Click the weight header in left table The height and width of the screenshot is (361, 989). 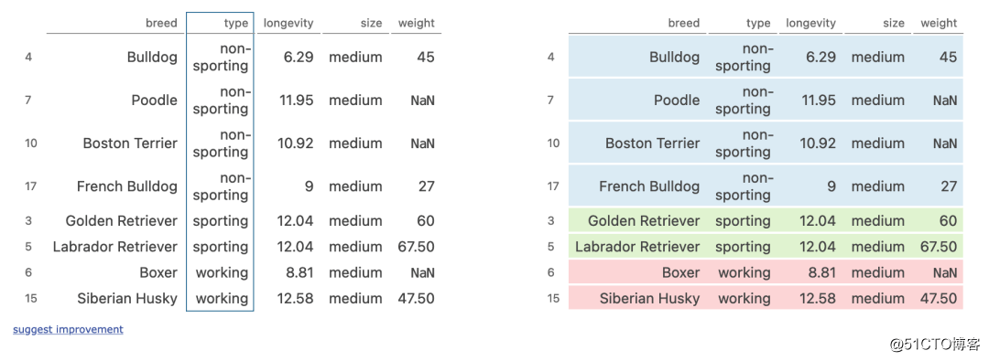417,24
